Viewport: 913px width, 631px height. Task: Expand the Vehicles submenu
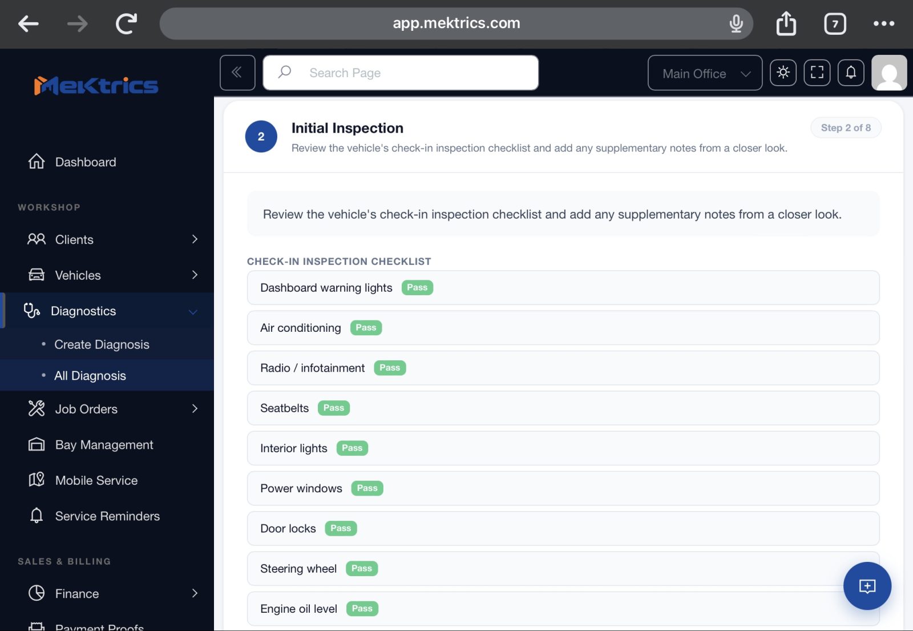click(x=195, y=275)
